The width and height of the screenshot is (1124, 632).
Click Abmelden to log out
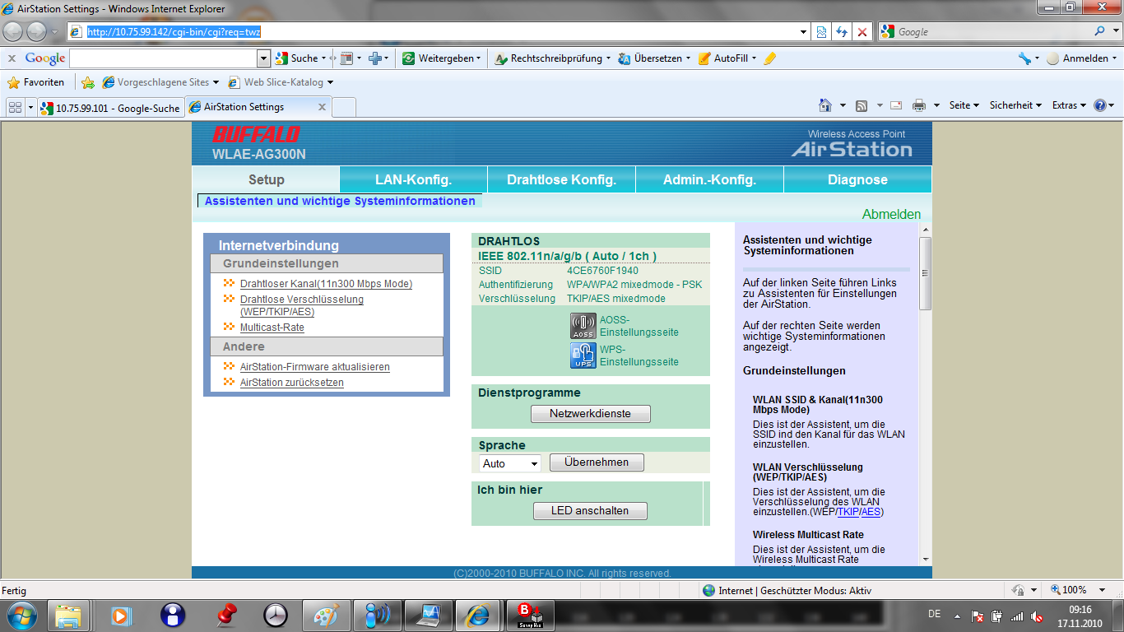point(891,214)
